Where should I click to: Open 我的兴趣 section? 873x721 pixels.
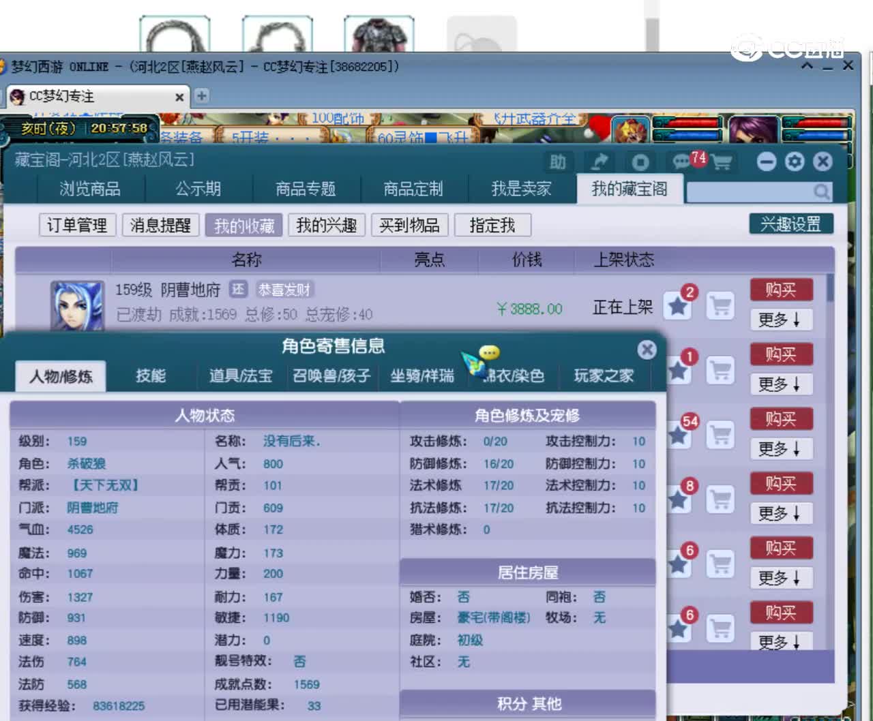[x=327, y=225]
